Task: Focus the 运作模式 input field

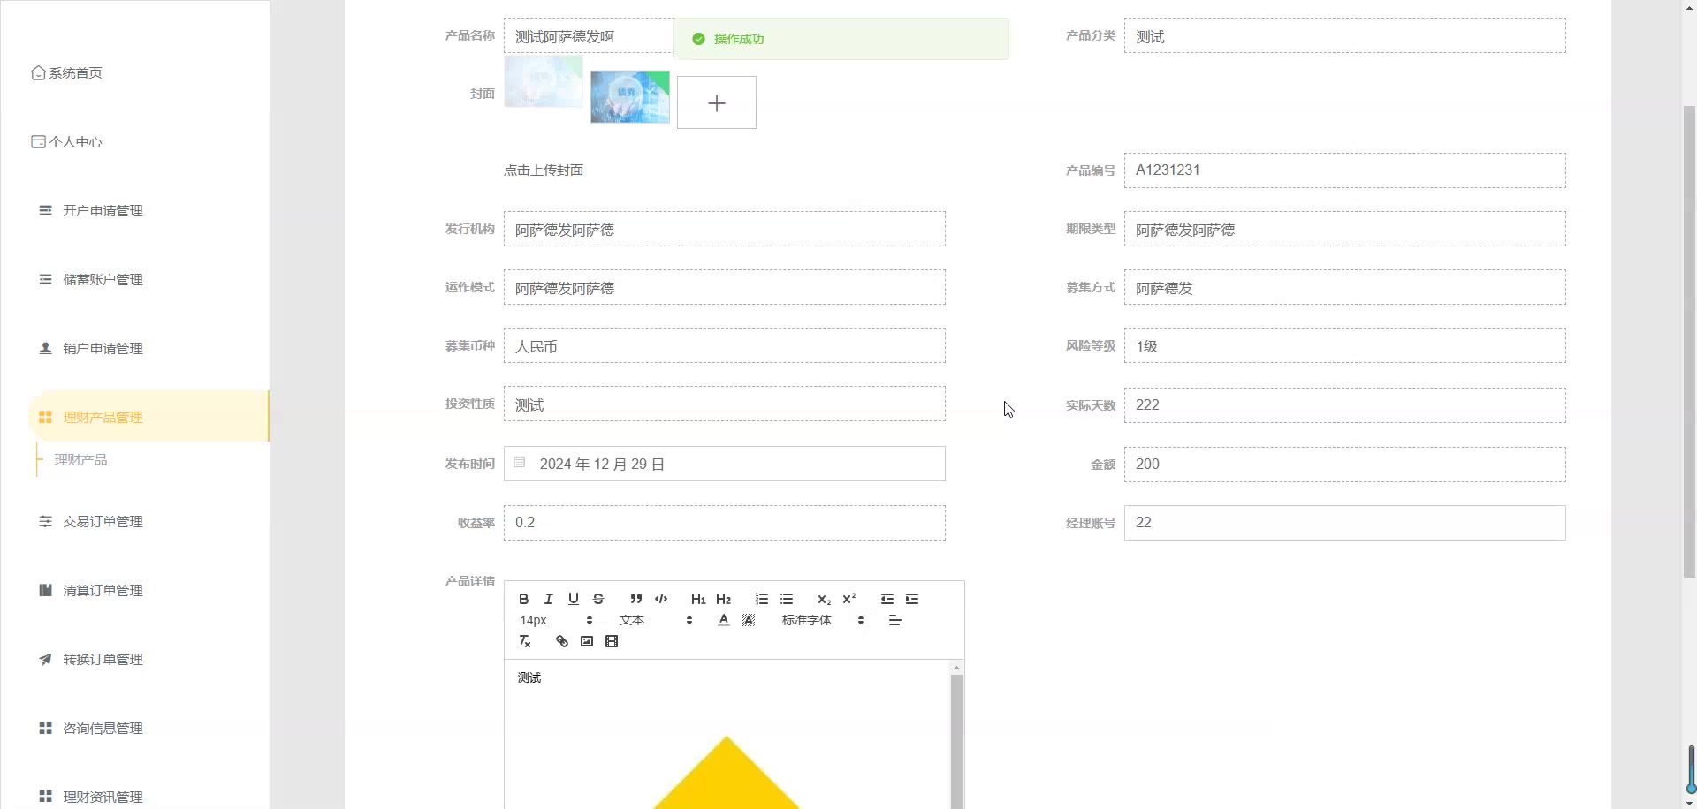Action: pyautogui.click(x=725, y=287)
